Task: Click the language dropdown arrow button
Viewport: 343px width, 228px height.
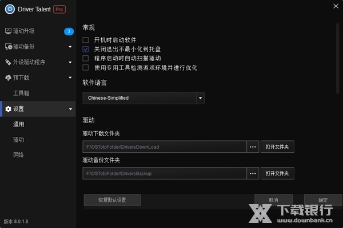Action: 201,98
